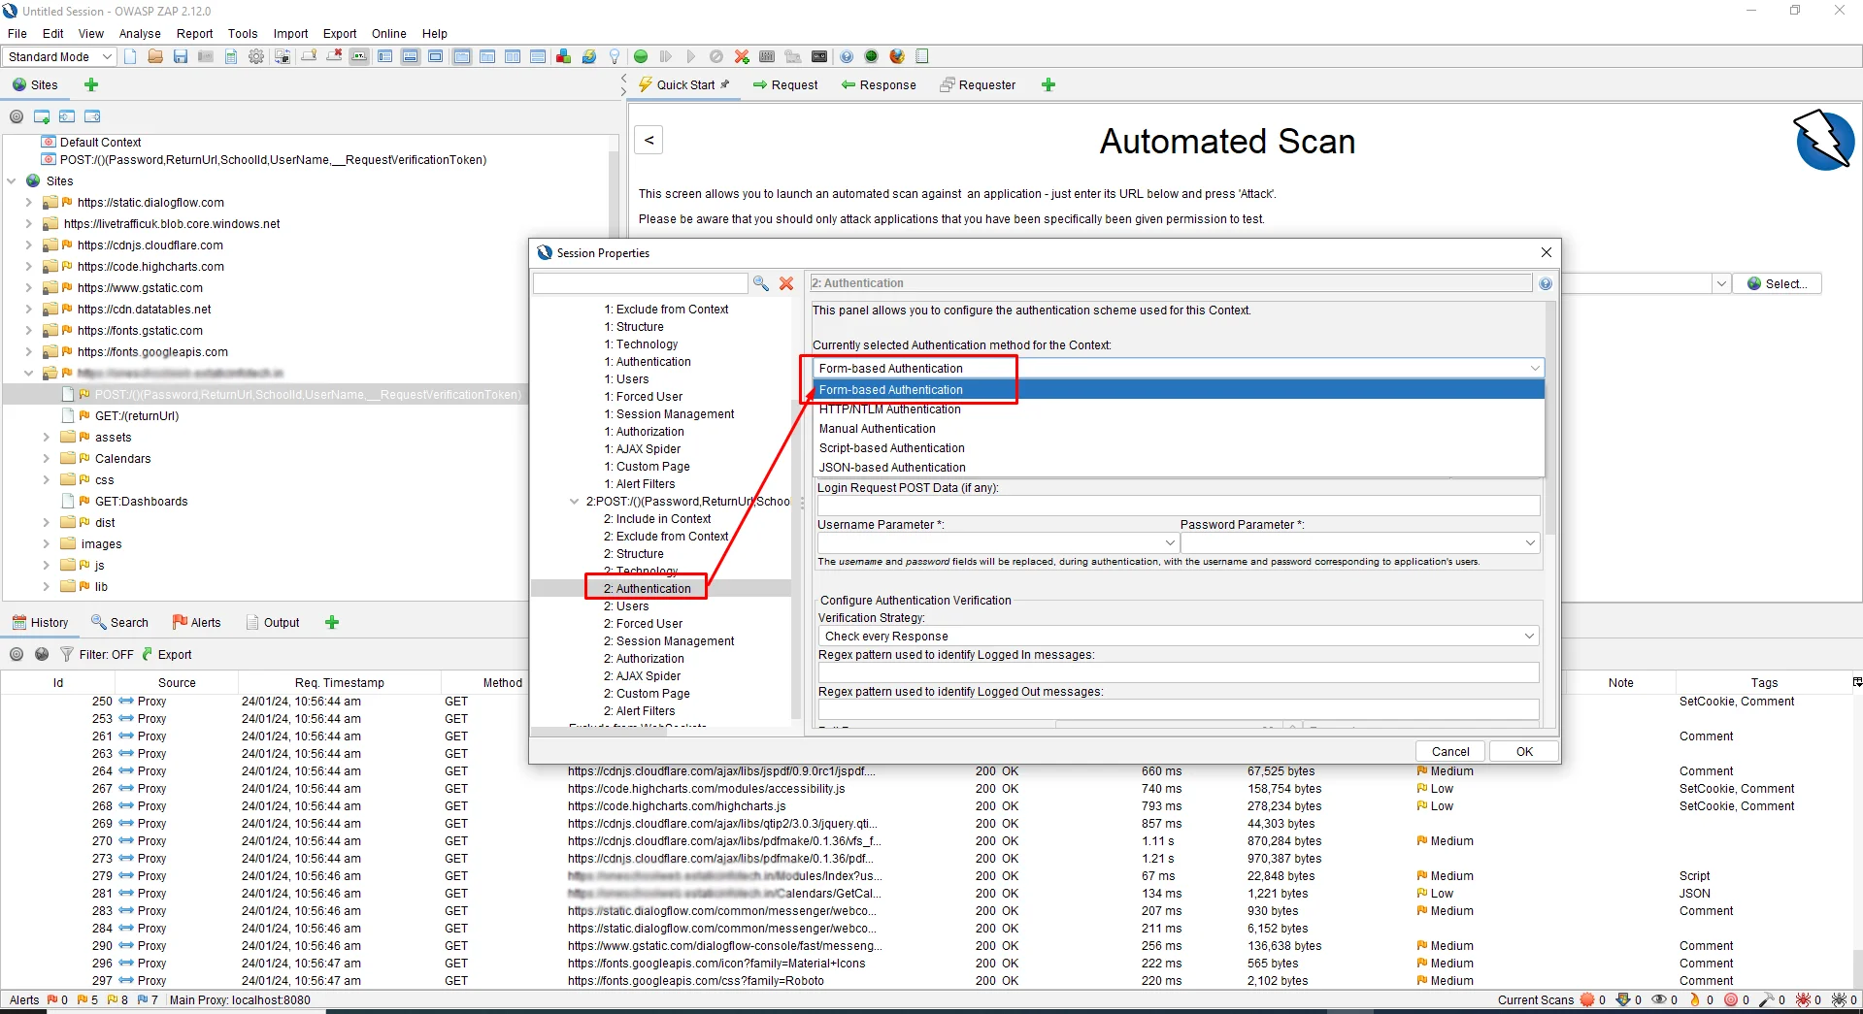Open the Username Parameter dropdown
The width and height of the screenshot is (1863, 1014).
tap(1168, 542)
